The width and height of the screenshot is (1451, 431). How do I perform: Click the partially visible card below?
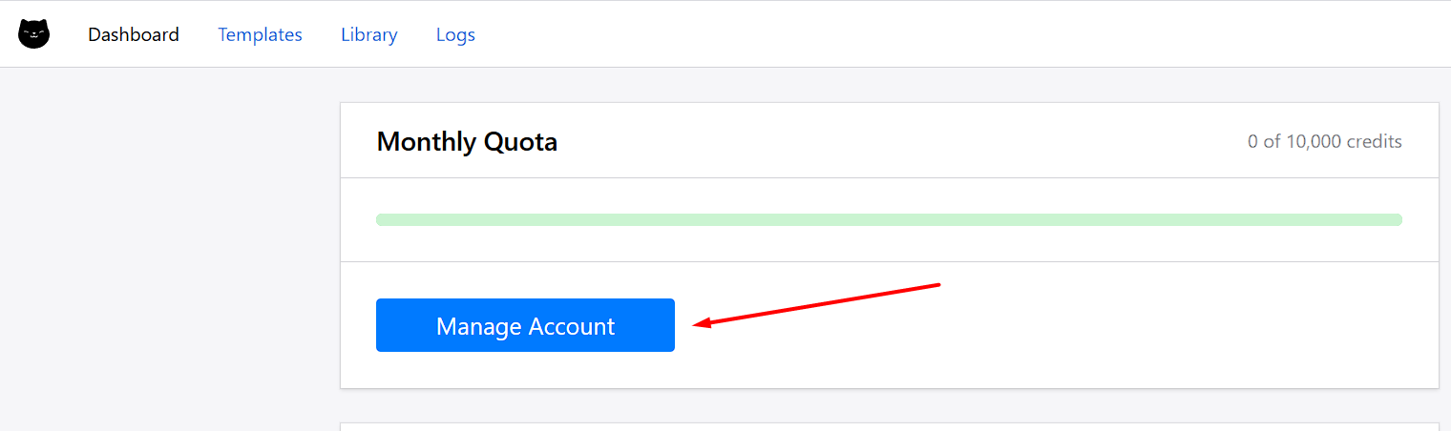889,427
